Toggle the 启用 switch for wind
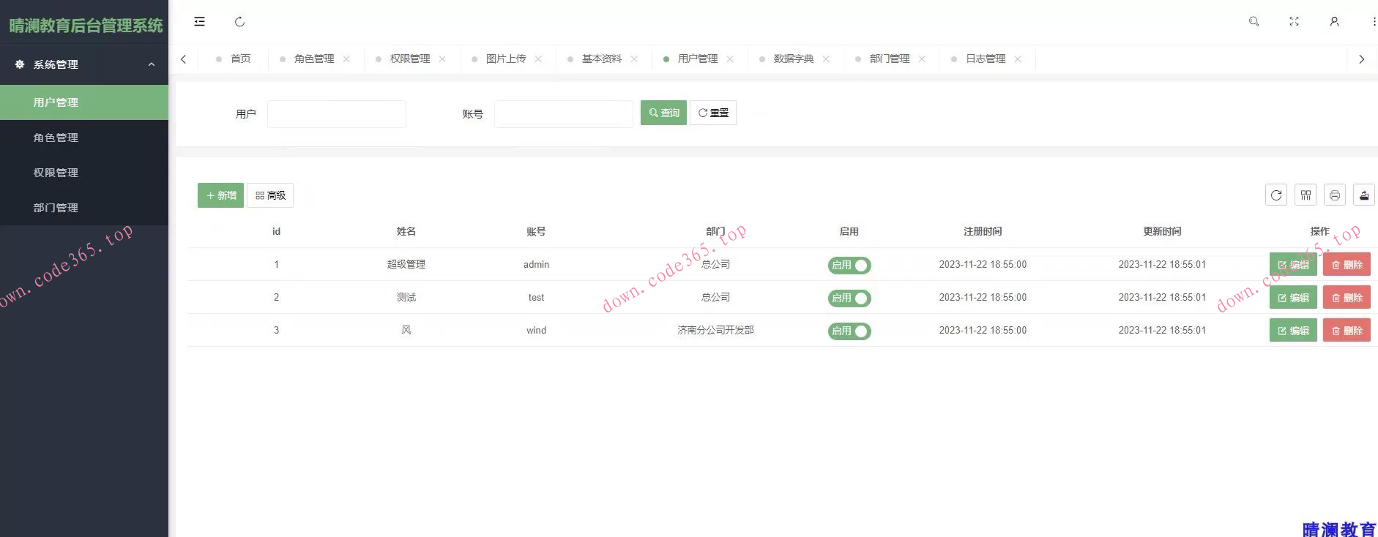 [849, 331]
